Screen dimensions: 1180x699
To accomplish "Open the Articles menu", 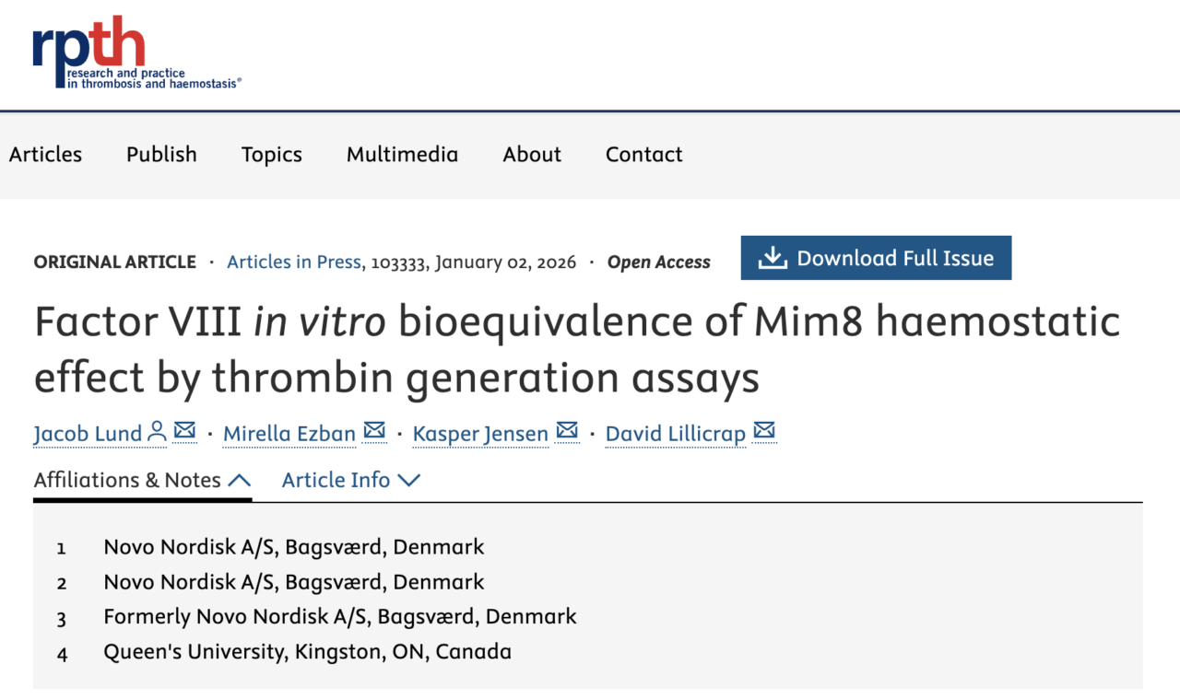I will pos(44,155).
